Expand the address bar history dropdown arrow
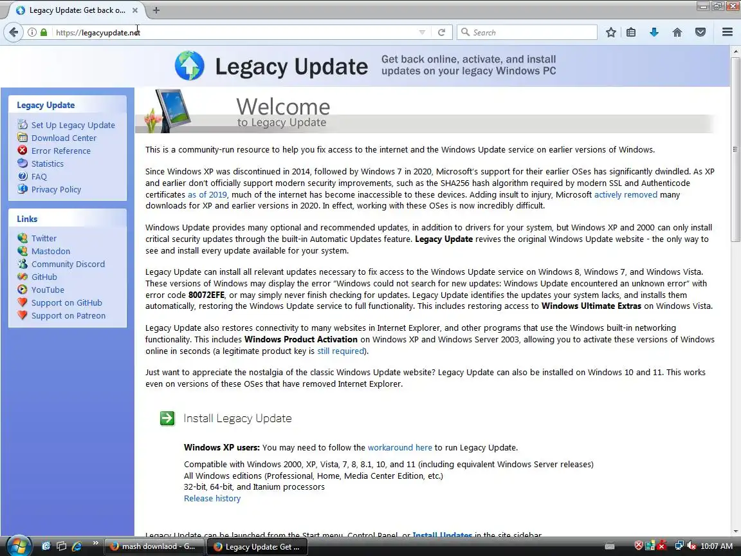The image size is (741, 556). (422, 32)
